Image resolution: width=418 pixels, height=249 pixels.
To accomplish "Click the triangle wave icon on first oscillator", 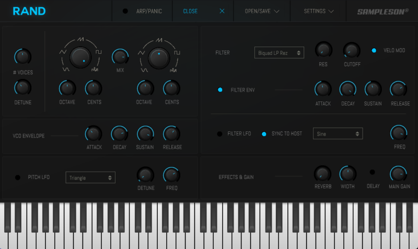I will (x=62, y=53).
